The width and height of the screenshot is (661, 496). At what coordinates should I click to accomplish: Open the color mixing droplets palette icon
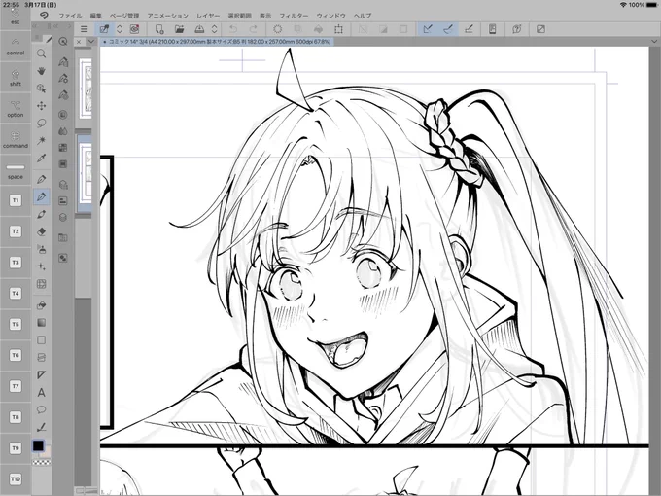click(x=63, y=131)
